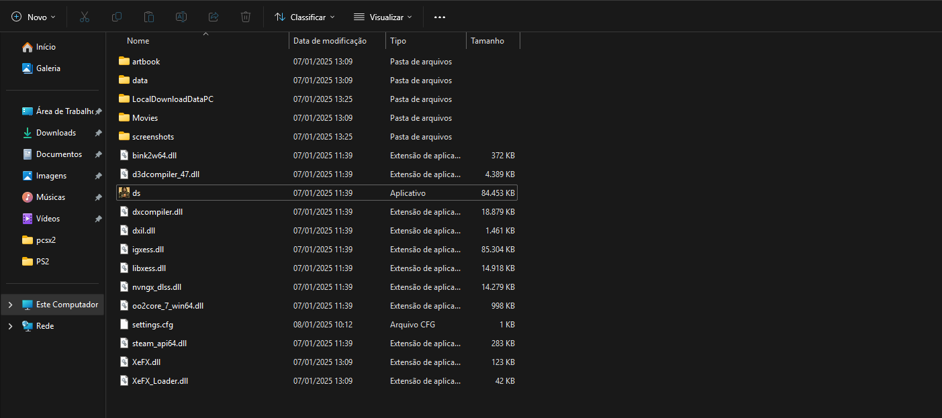Screen dimensions: 942x418
Task: Click the Share icon in toolbar
Action: coord(214,17)
